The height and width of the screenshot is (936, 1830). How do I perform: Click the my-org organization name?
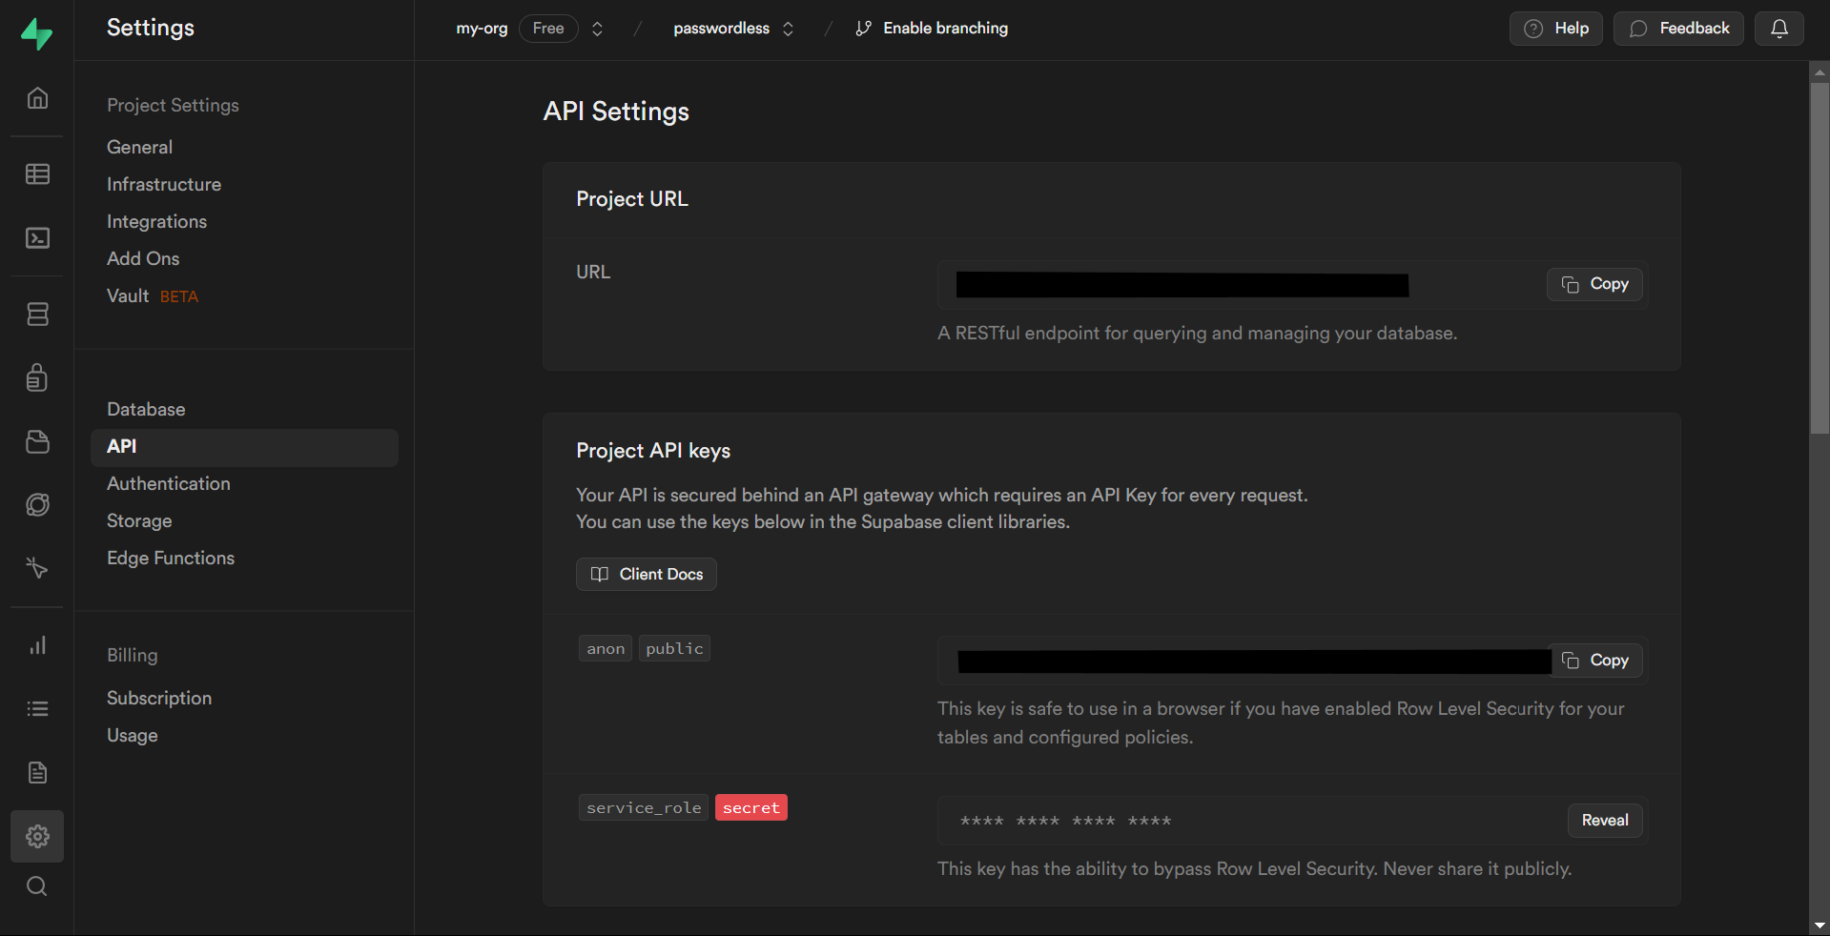(482, 29)
